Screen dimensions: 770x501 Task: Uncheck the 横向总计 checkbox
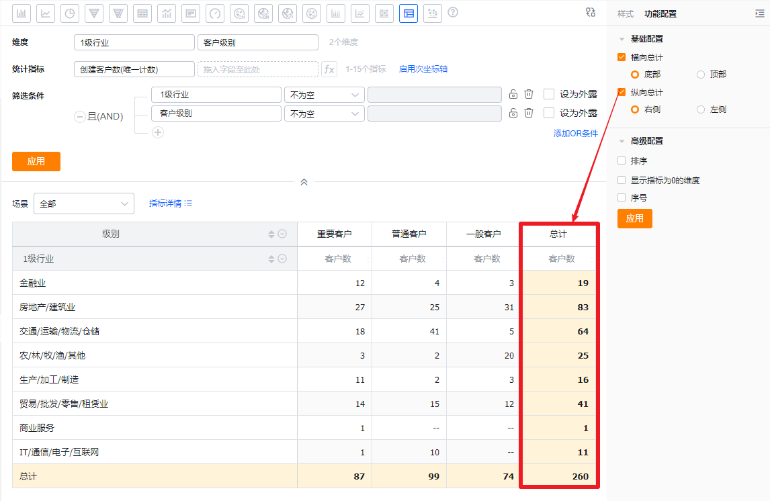click(622, 58)
